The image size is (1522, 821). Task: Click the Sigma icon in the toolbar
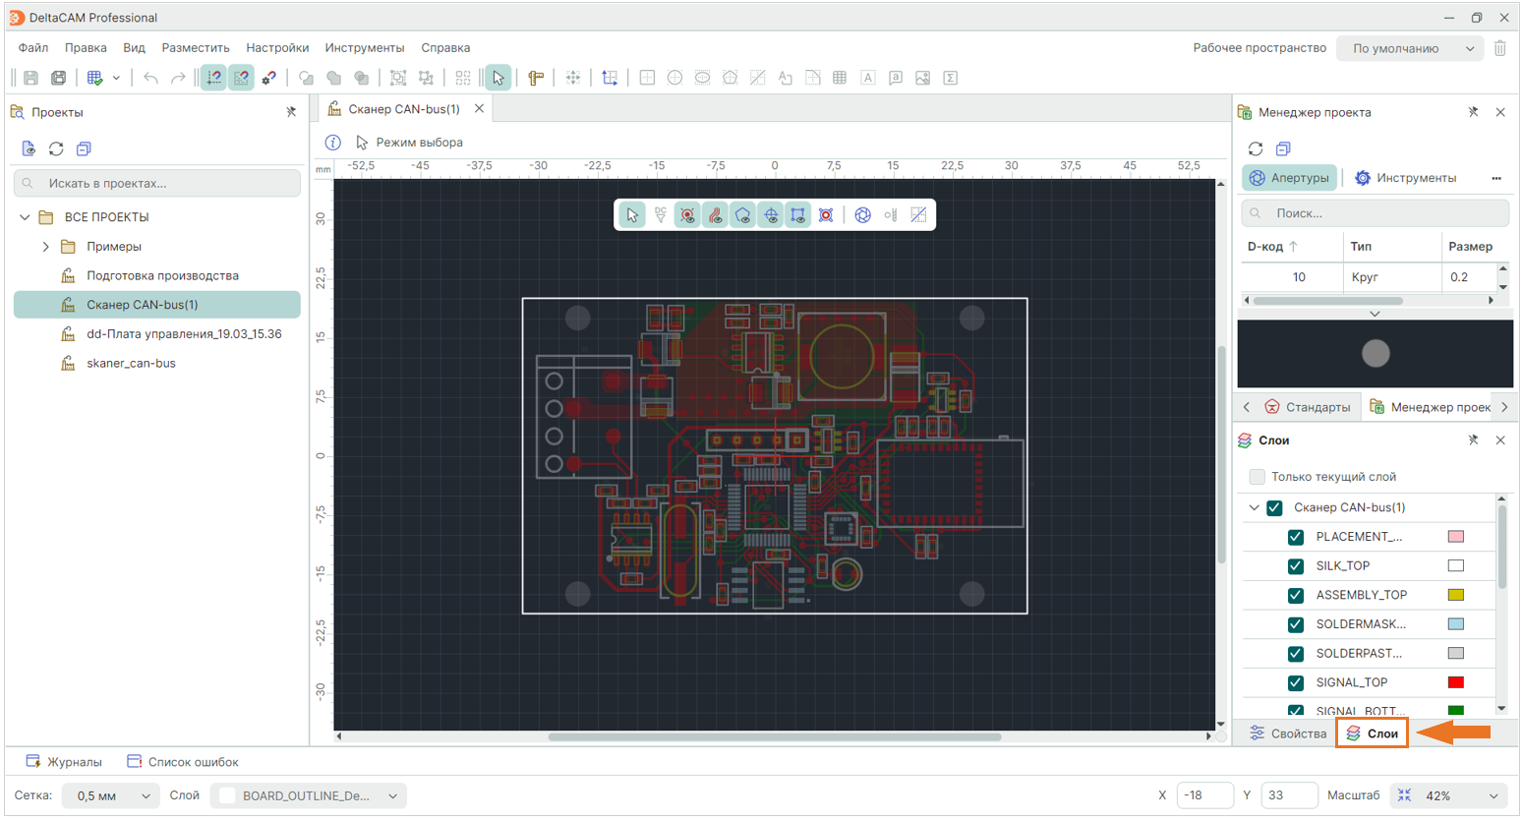[x=951, y=78]
